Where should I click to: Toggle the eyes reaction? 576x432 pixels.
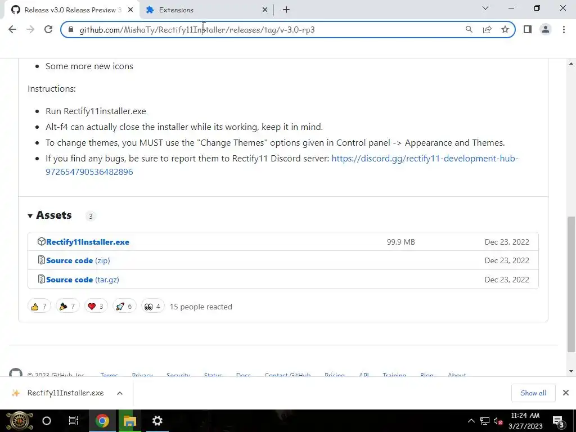point(153,307)
